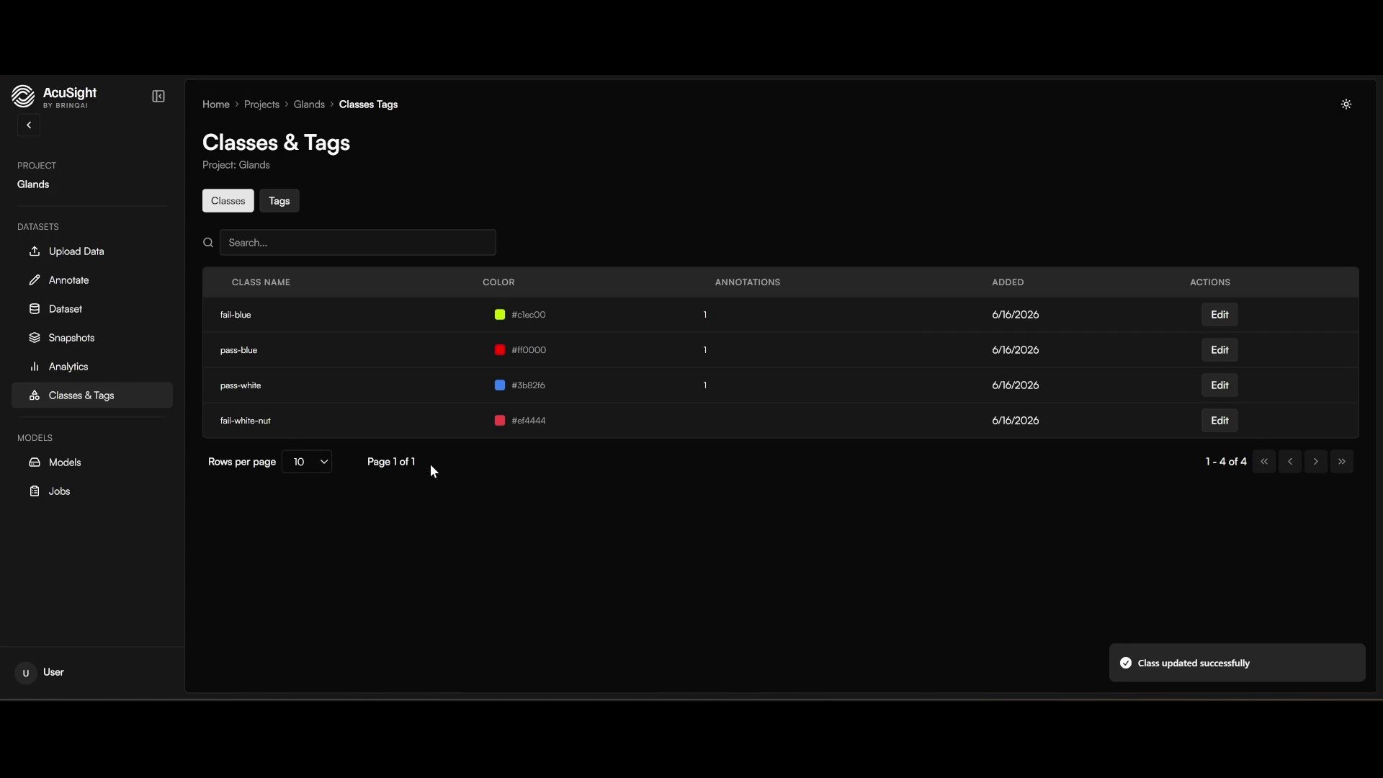Open Jobs clipboard item
The height and width of the screenshot is (778, 1383).
coord(92,491)
